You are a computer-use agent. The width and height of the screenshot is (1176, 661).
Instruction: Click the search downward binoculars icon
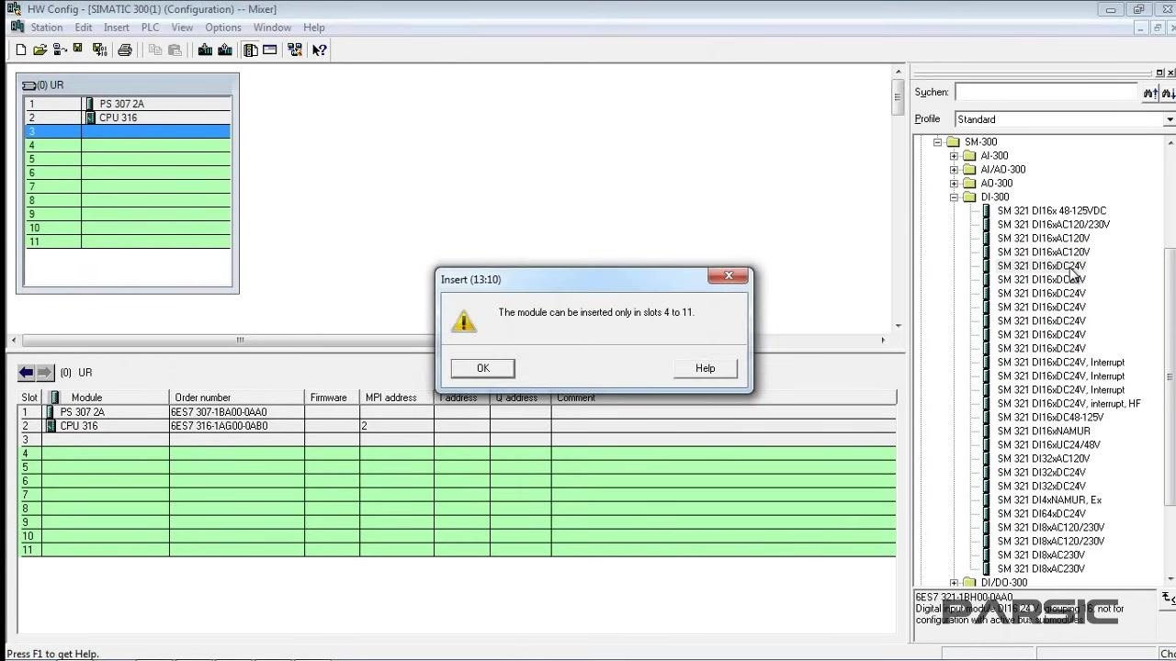1169,93
